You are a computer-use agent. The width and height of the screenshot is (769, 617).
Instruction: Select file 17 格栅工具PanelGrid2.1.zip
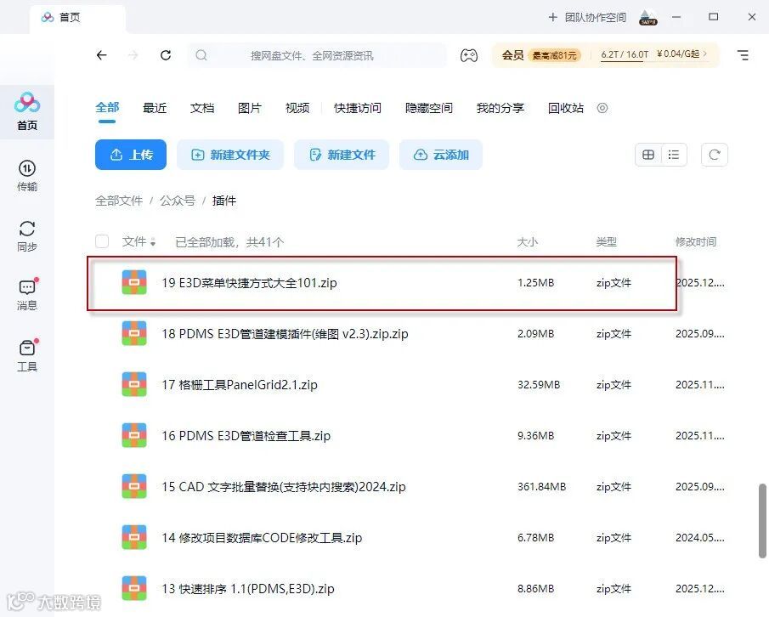(240, 385)
